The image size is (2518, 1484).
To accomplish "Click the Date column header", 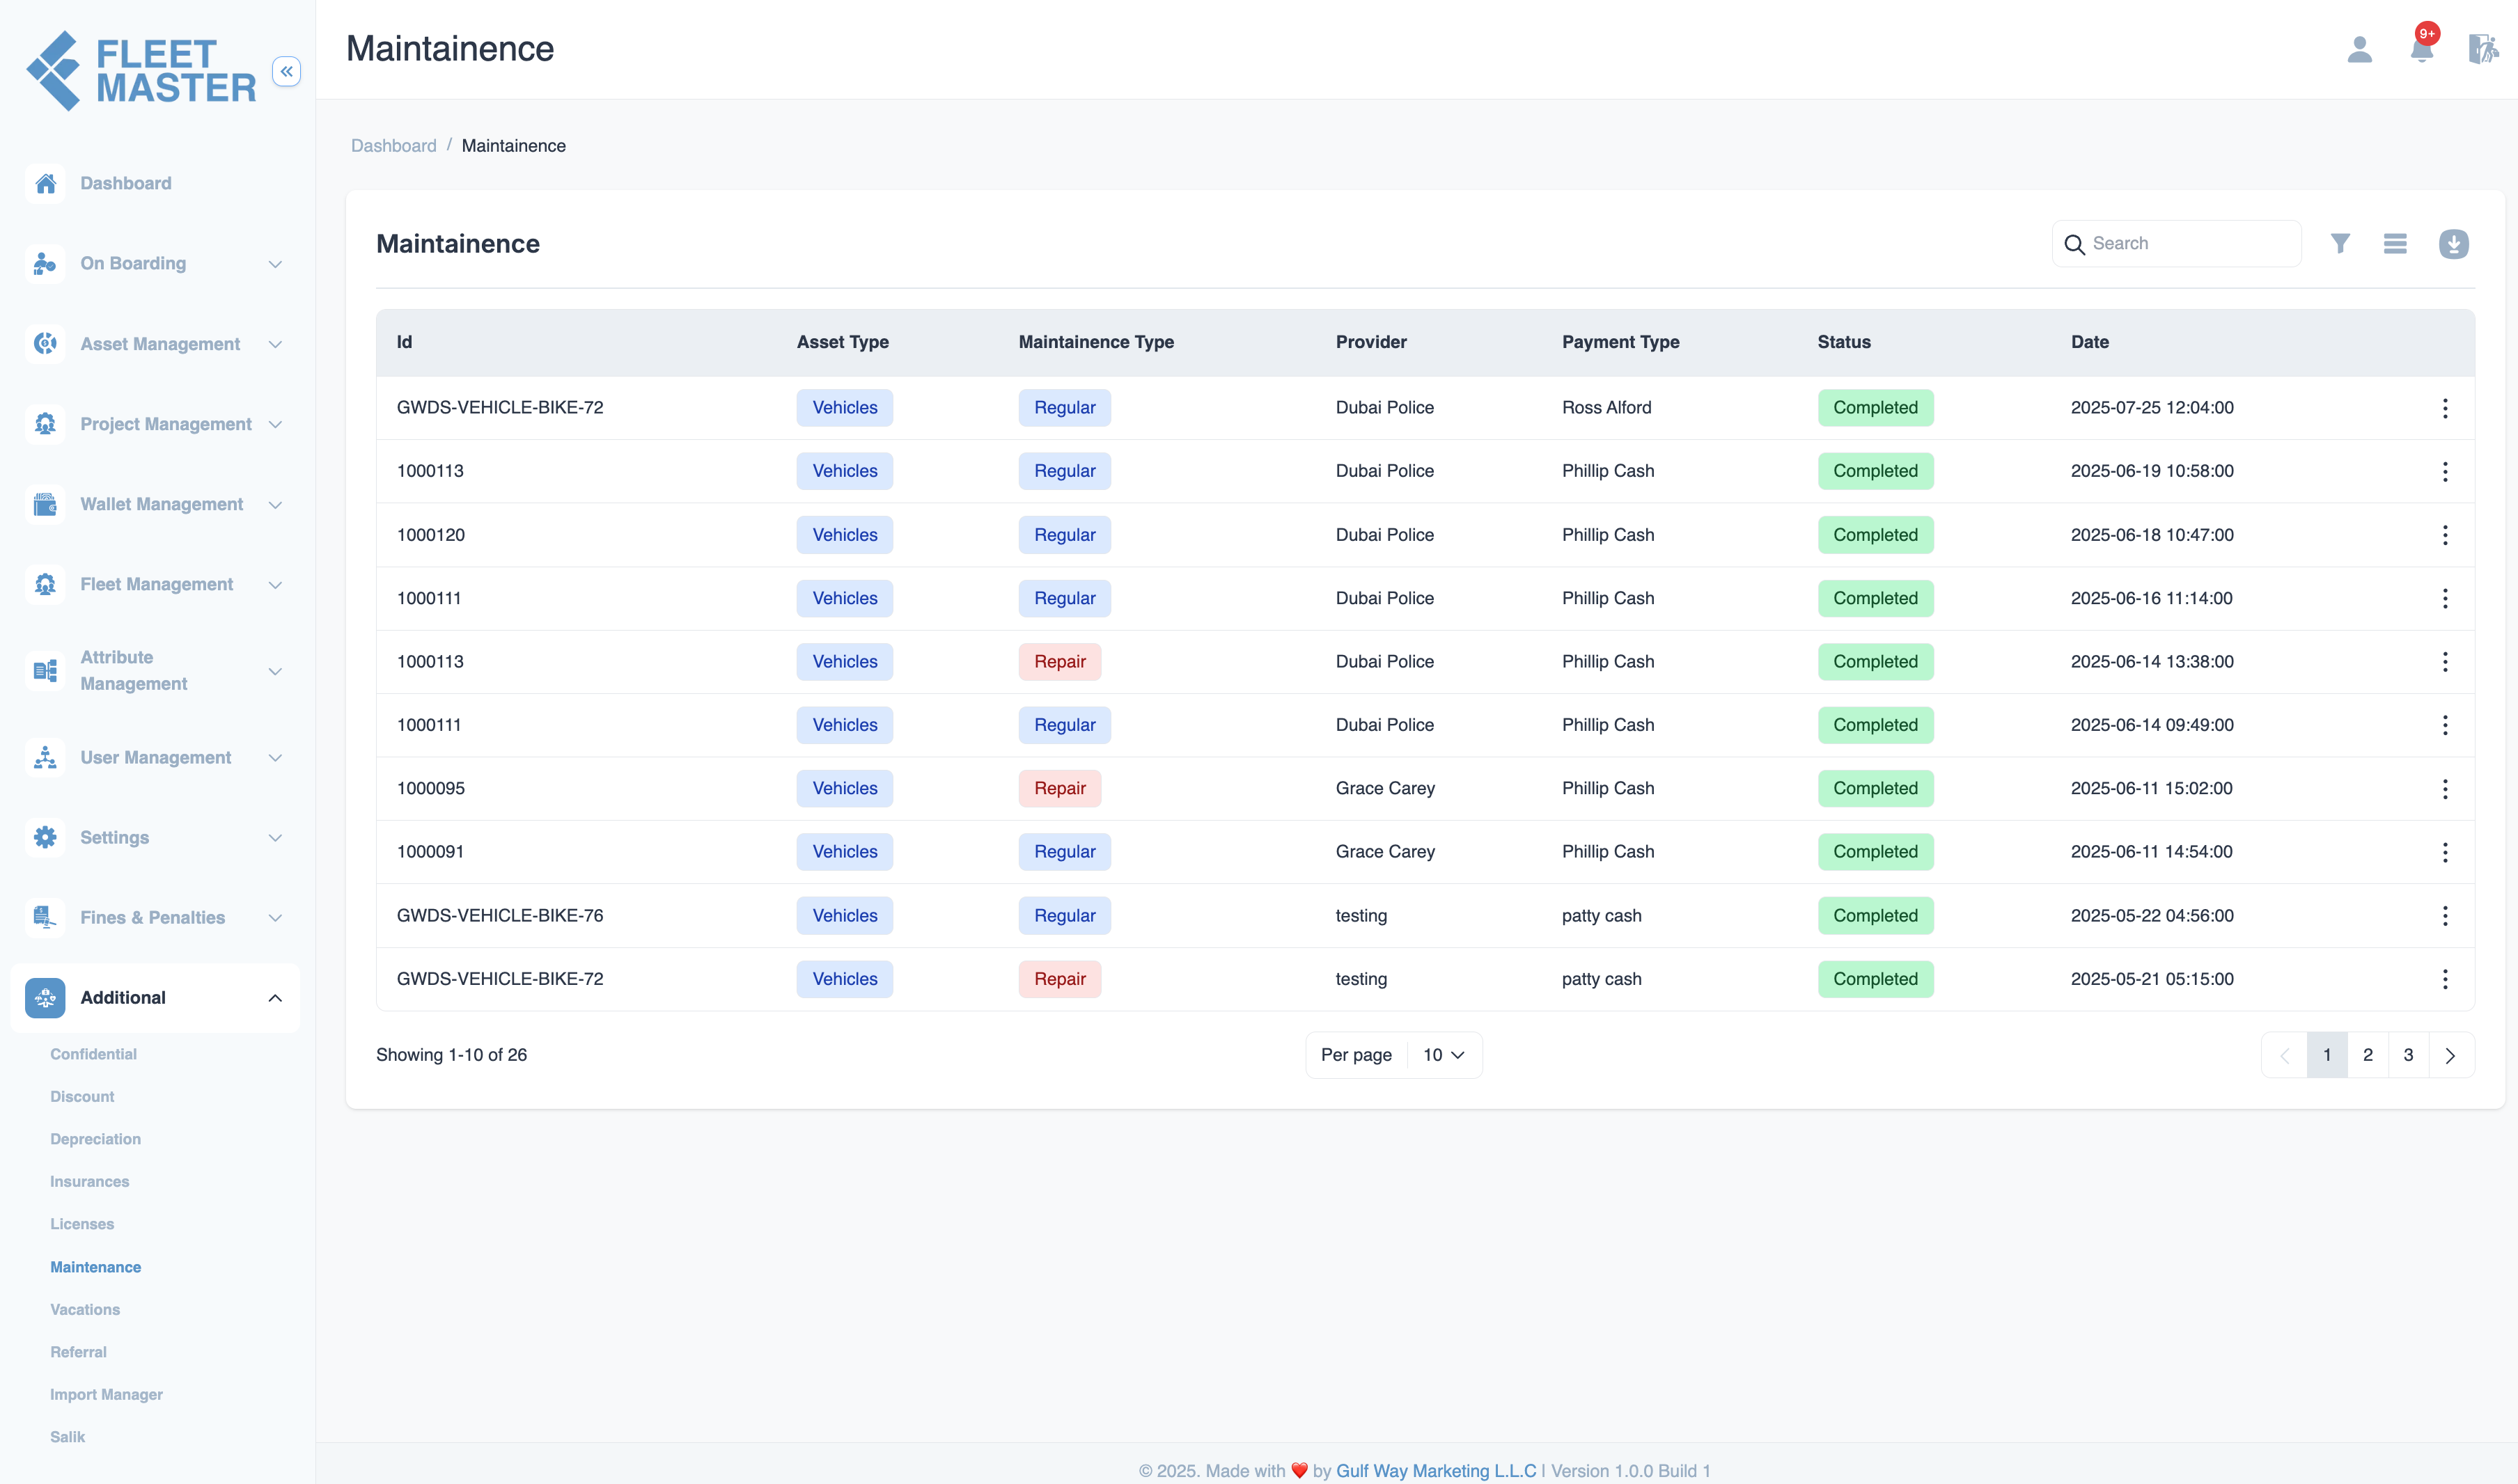I will [2089, 342].
